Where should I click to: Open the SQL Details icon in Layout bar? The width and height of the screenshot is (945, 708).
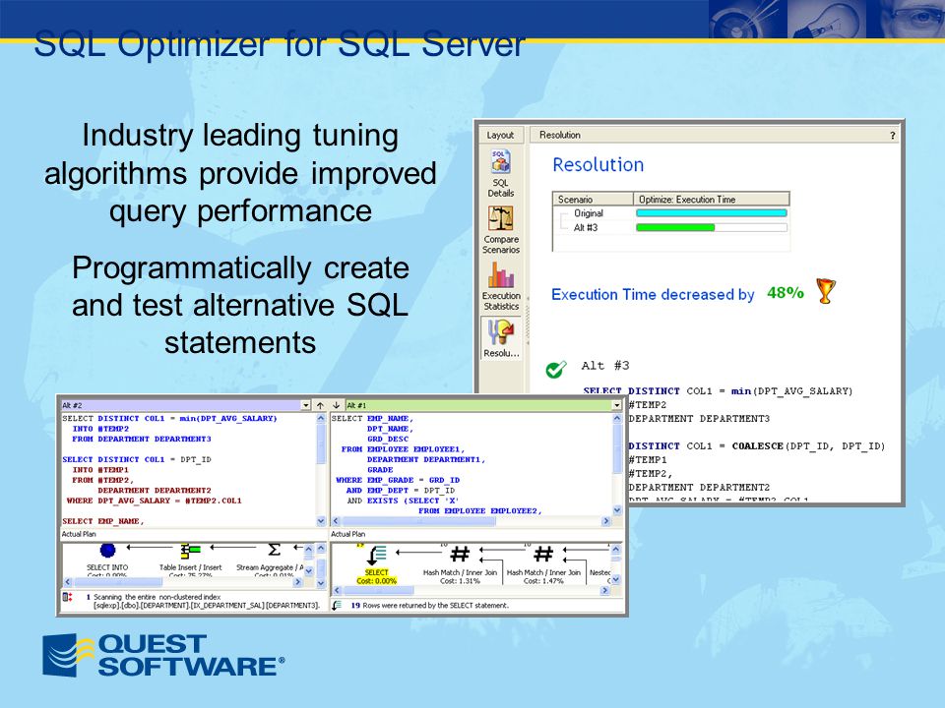pos(500,162)
